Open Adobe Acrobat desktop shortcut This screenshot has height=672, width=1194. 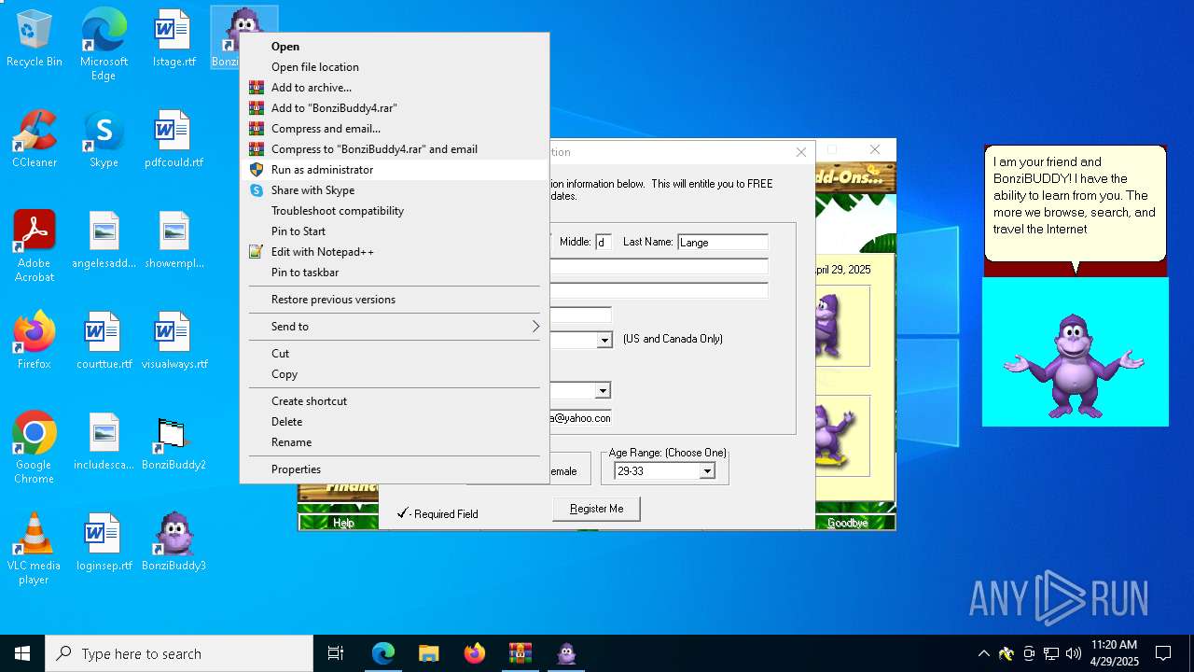click(35, 246)
